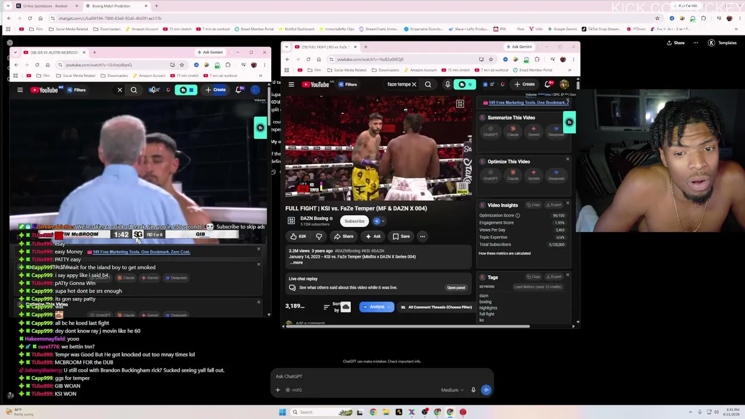
Task: Open new tab in KSI vs Temper window
Action: 366,47
